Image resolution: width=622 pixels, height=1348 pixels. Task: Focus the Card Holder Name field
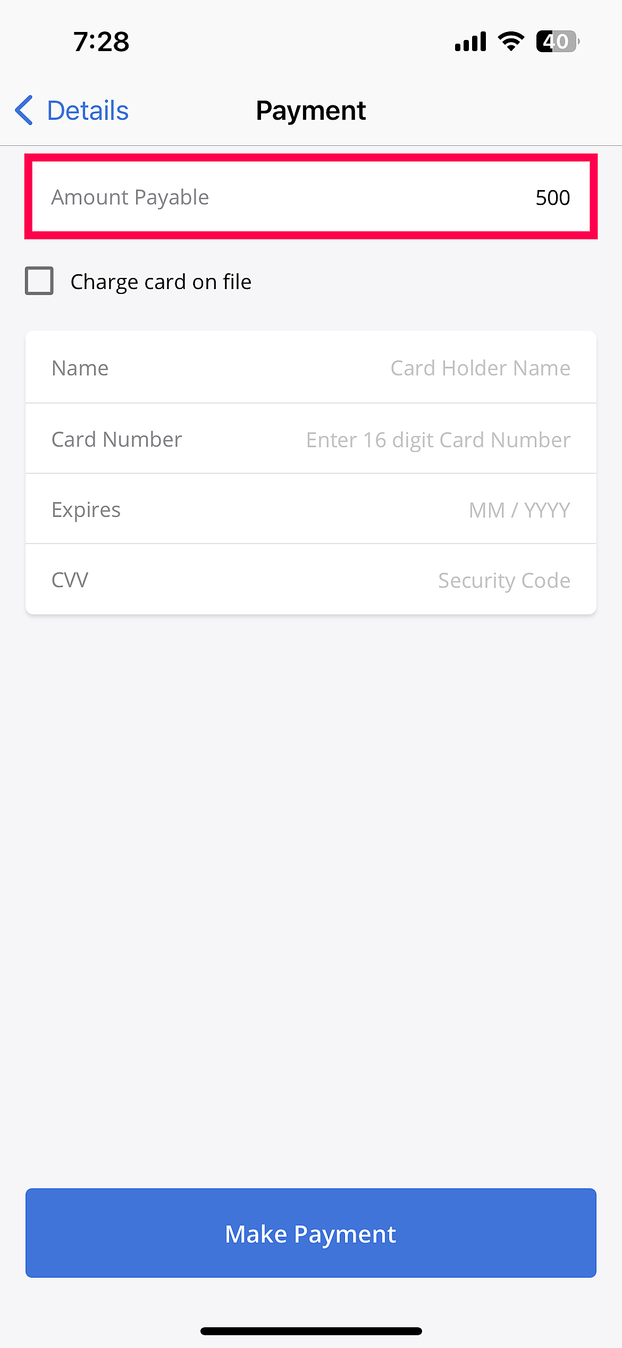tap(480, 368)
